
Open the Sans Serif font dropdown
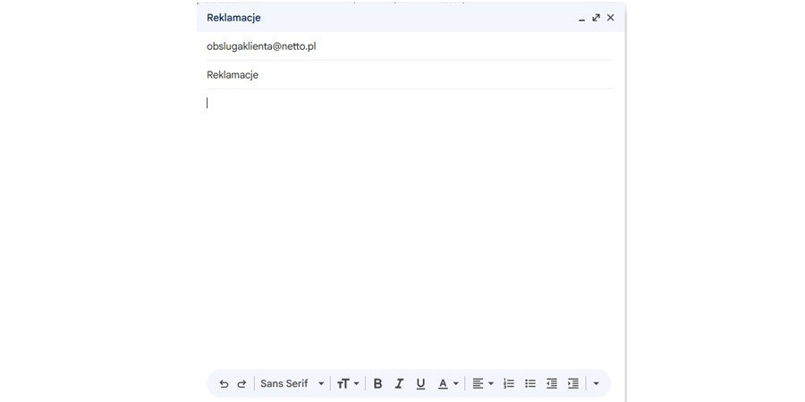(292, 383)
